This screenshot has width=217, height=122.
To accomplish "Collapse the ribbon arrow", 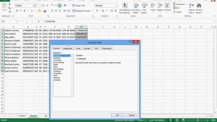I will [x=214, y=16].
